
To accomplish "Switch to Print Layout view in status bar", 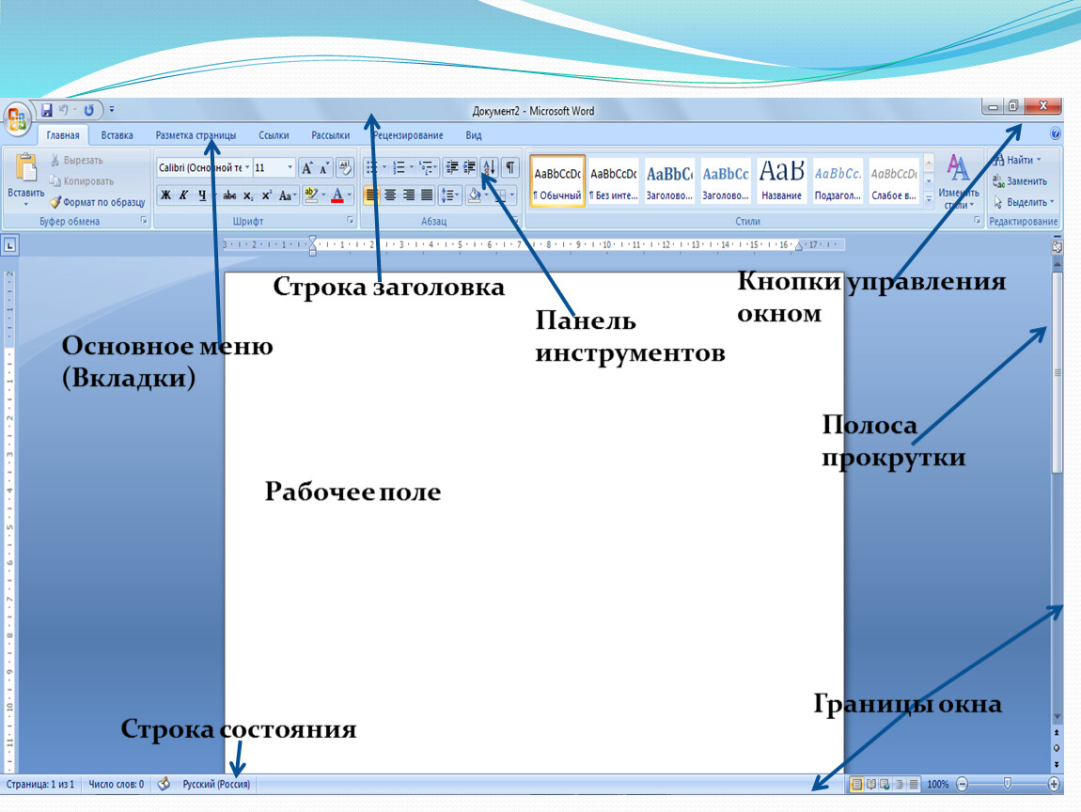I will coord(856,784).
